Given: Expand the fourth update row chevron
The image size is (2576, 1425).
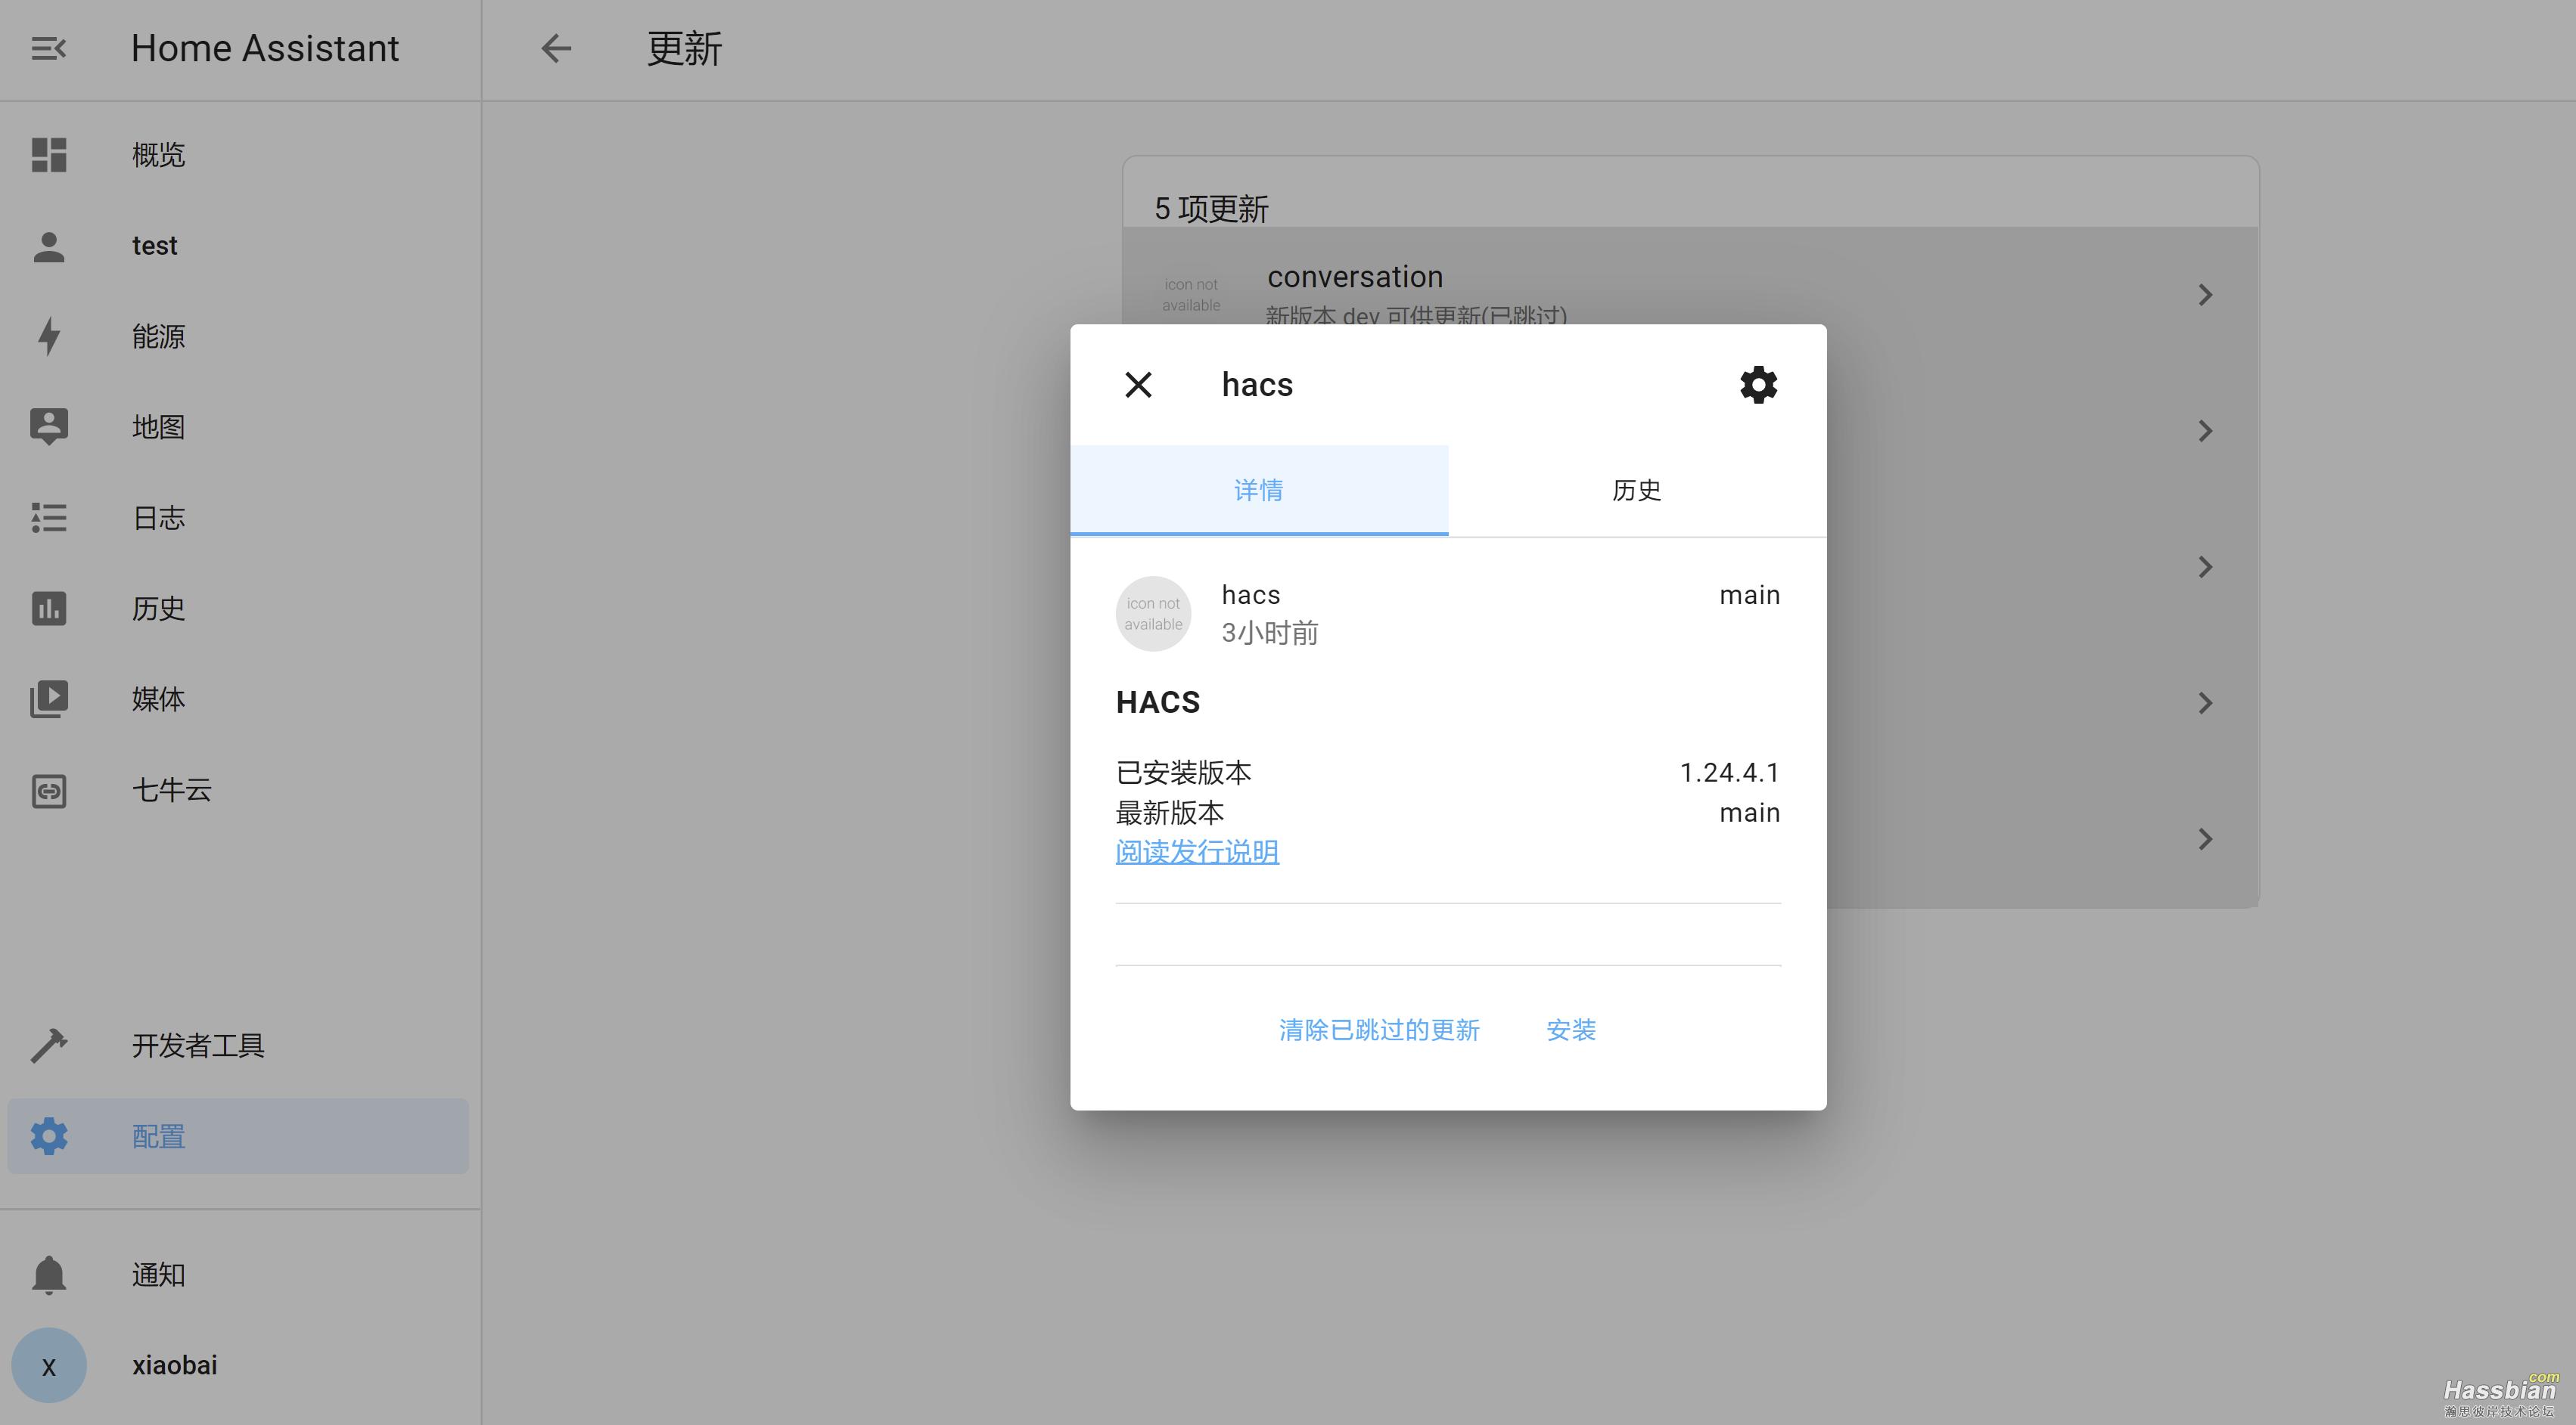Looking at the screenshot, I should pyautogui.click(x=2205, y=702).
